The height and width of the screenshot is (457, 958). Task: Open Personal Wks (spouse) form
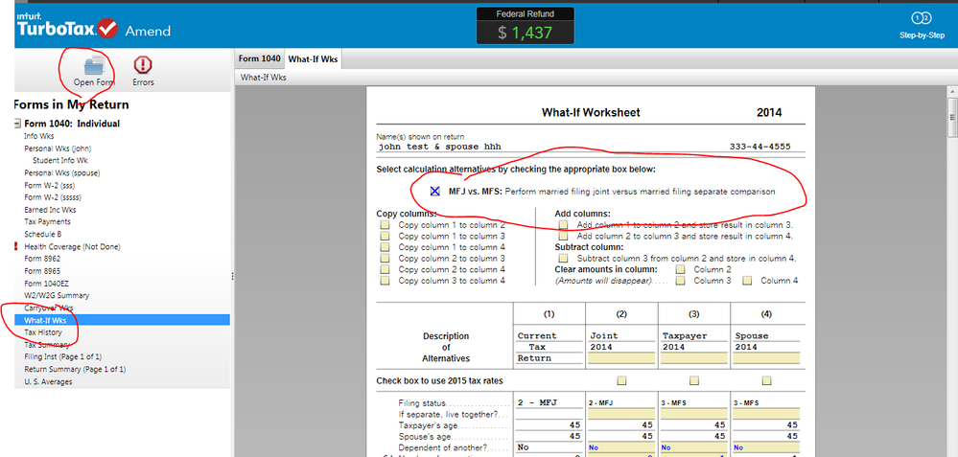click(61, 172)
